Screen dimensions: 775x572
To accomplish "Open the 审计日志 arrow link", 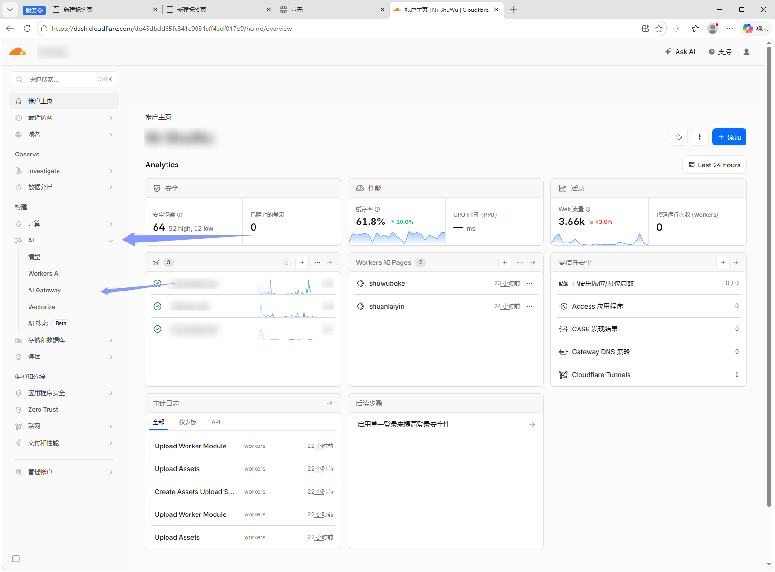I will (x=330, y=403).
